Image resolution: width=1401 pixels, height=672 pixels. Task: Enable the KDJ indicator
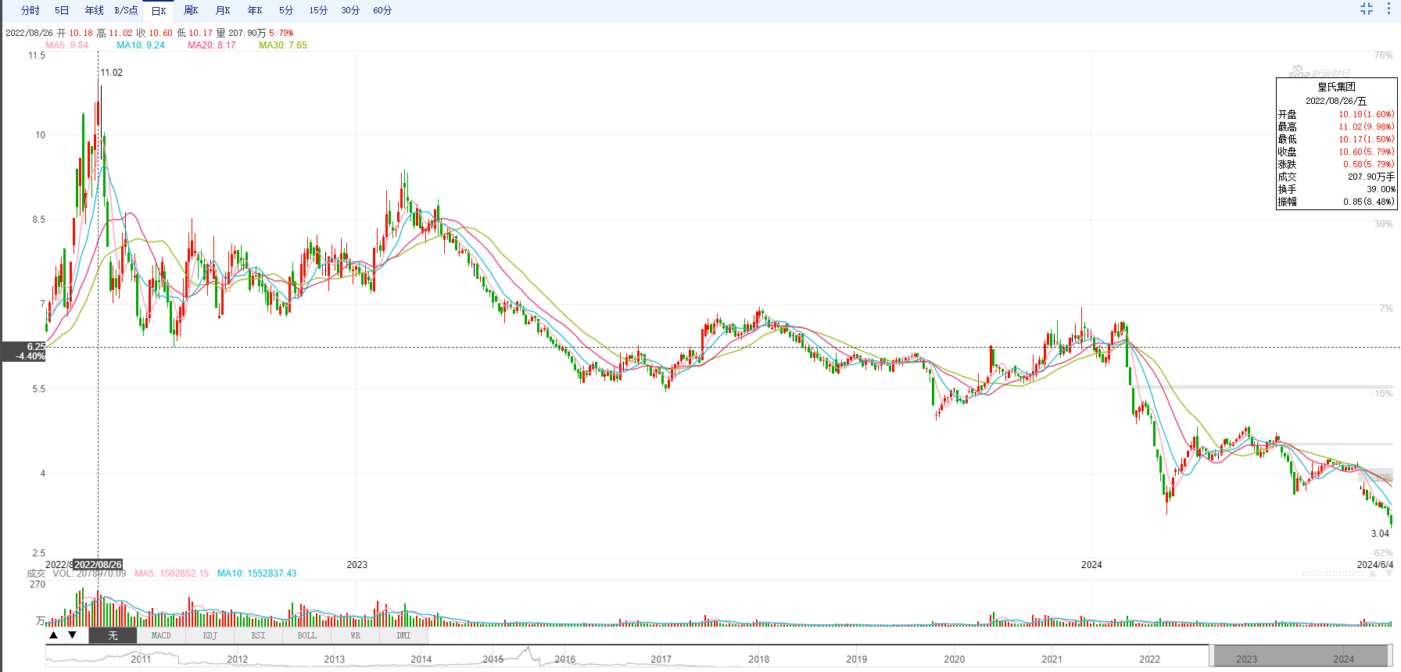tap(210, 635)
